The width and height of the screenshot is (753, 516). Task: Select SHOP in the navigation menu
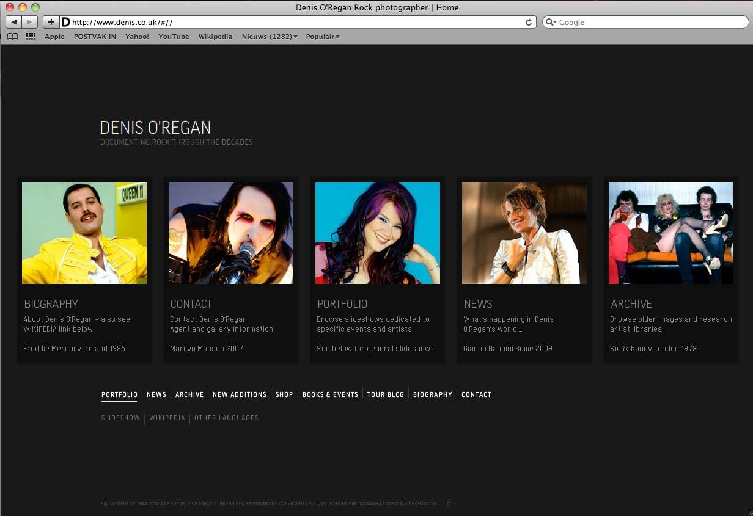tap(284, 394)
